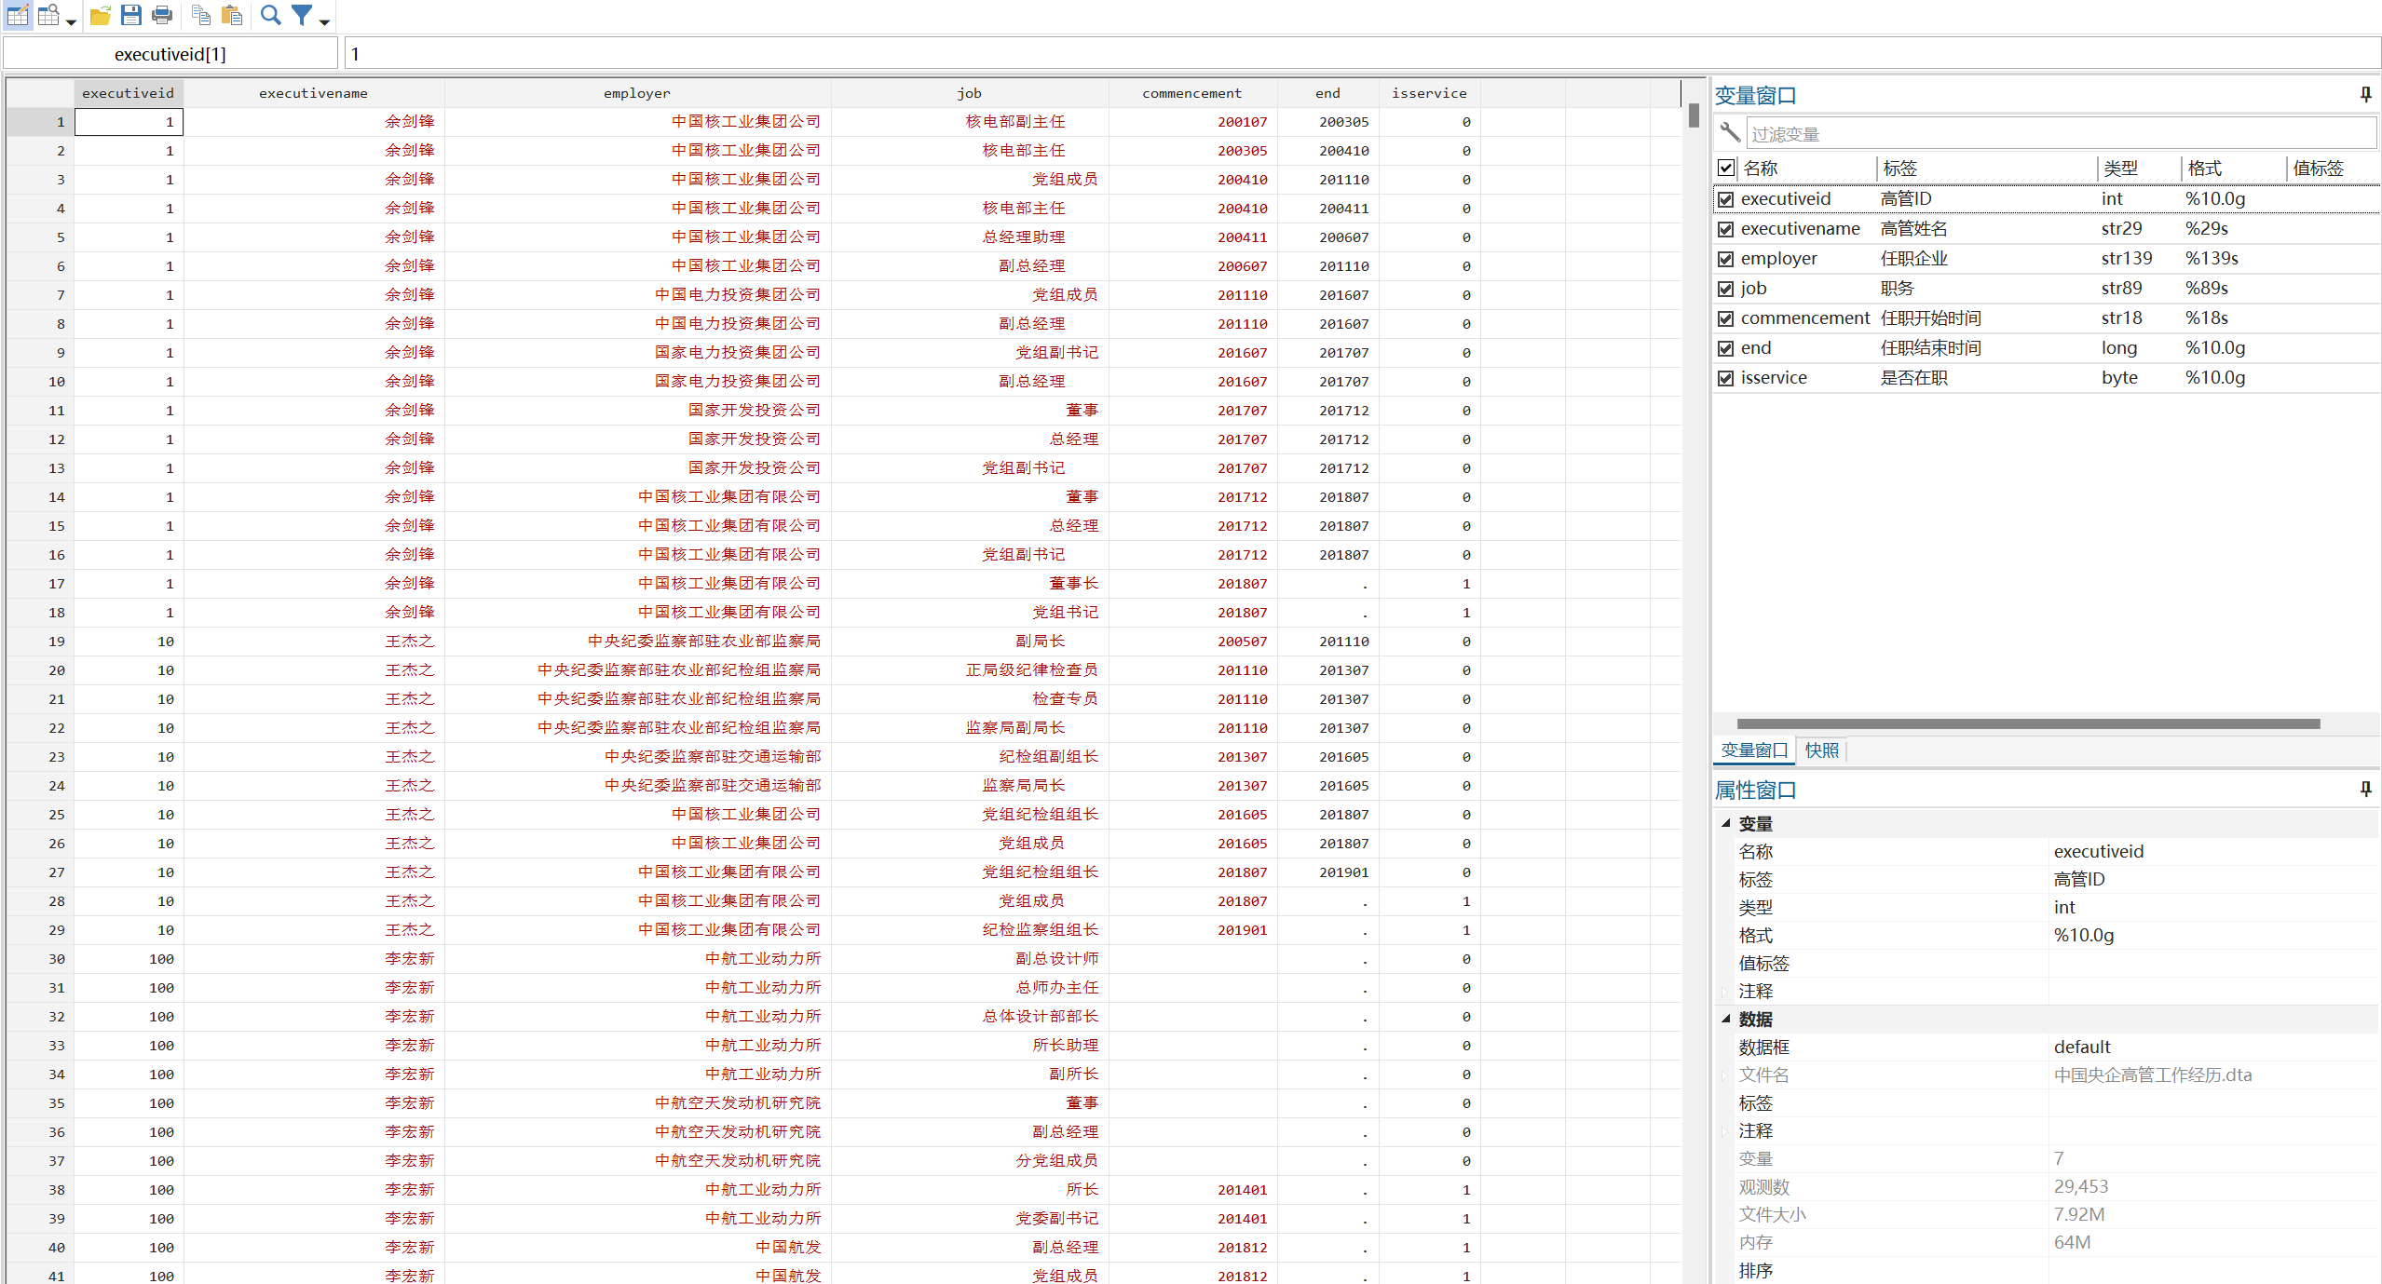Open the dropdown arrow beside the filter icon
This screenshot has width=2382, height=1284.
pyautogui.click(x=324, y=20)
